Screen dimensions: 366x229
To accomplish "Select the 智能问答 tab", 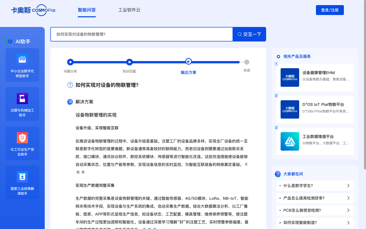I will (87, 10).
